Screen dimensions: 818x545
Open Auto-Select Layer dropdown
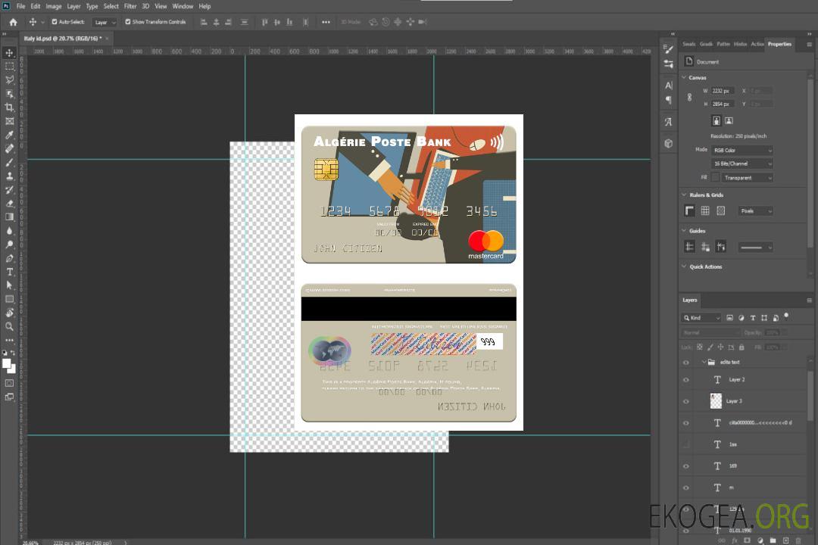pyautogui.click(x=105, y=22)
